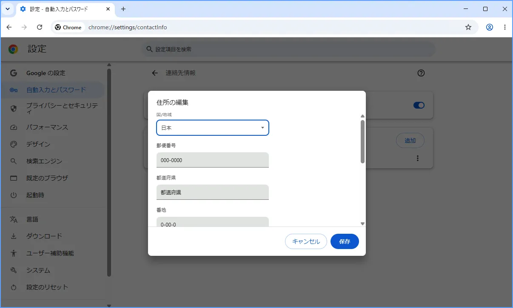Image resolution: width=513 pixels, height=308 pixels.
Task: Click the palette icon for デザイン
Action: click(x=14, y=144)
